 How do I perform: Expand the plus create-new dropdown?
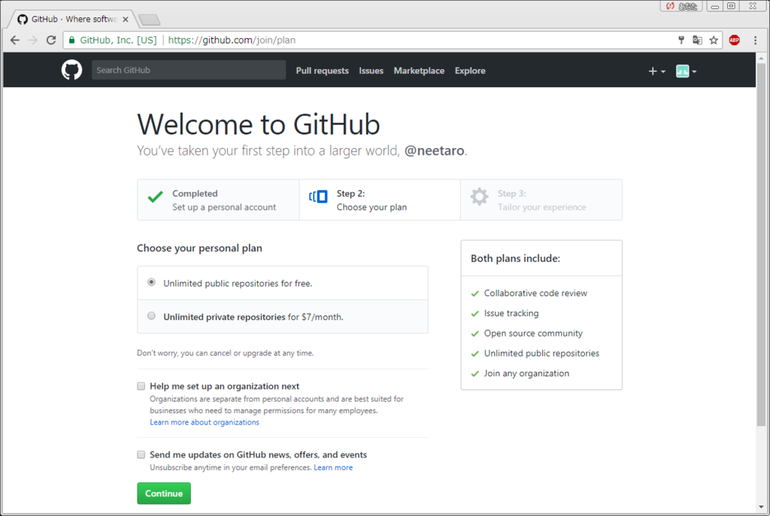(656, 71)
